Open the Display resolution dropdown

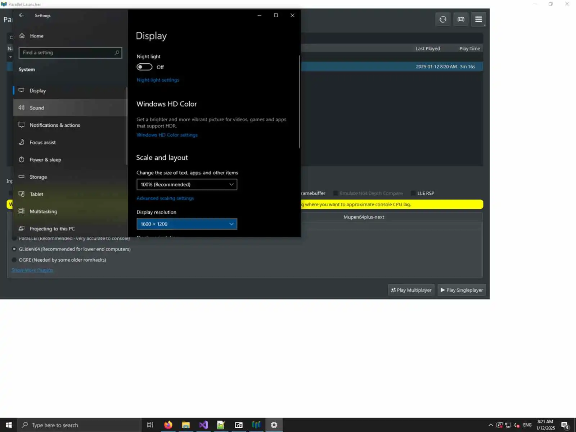(187, 224)
